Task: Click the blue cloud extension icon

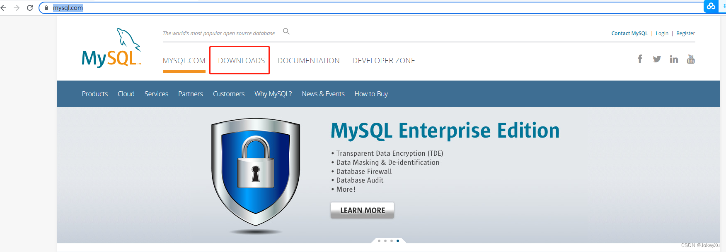Action: tap(711, 6)
